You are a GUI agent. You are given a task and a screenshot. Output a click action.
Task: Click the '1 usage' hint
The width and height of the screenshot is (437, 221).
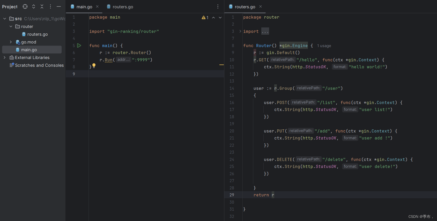324,46
